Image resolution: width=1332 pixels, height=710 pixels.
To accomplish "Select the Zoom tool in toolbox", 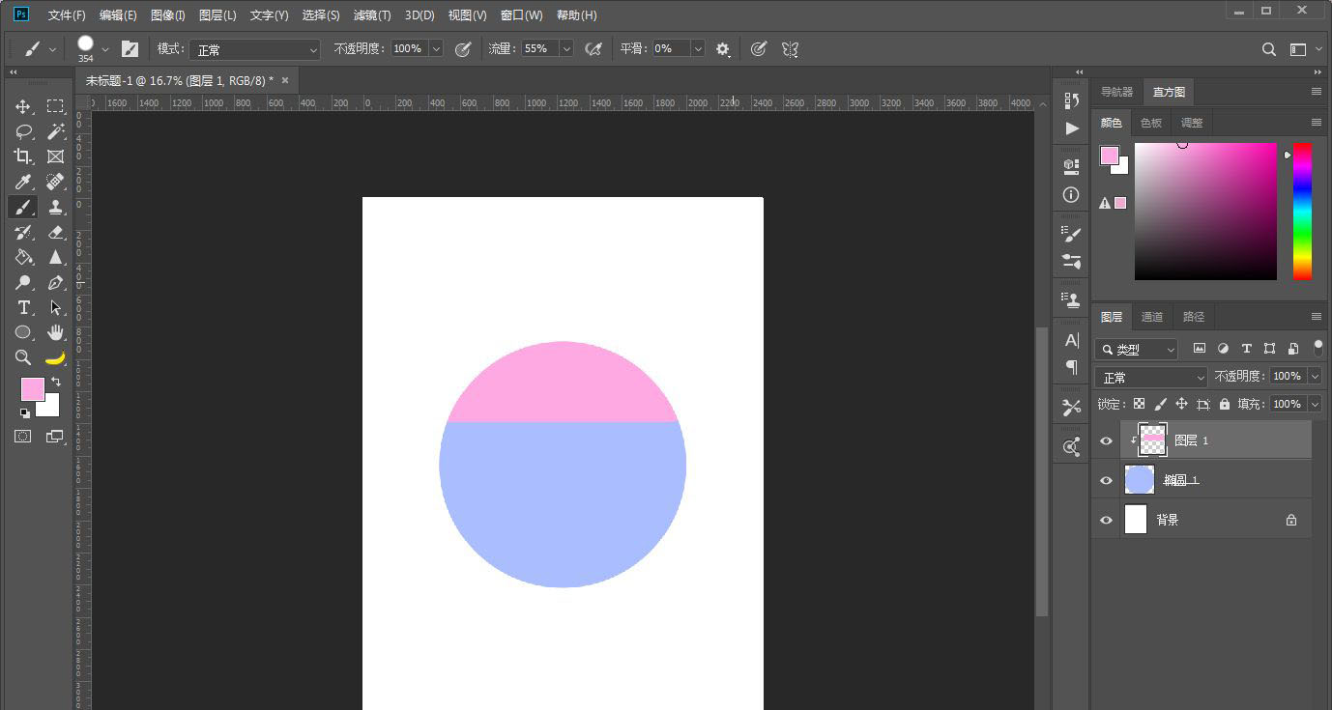I will point(23,357).
